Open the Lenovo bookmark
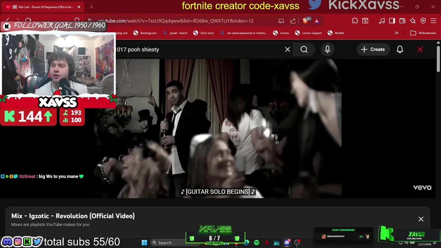The height and width of the screenshot is (248, 441). pos(281,33)
